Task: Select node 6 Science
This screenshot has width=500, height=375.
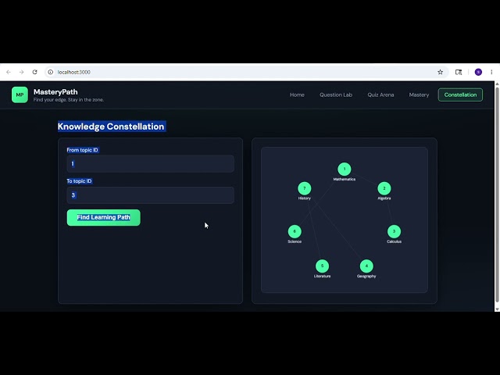Action: pos(295,231)
